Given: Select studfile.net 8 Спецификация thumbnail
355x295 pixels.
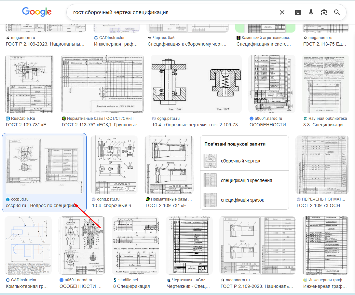Looking at the screenshot, I should click(135, 246).
